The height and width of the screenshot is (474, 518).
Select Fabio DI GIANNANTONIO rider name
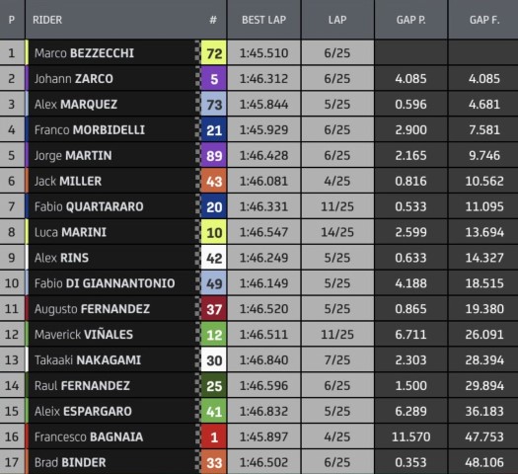point(105,283)
